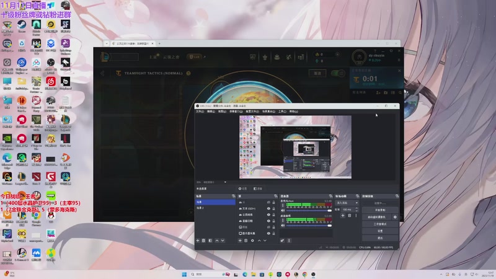This screenshot has width=496, height=279.
Task: Open the transition three-dot options menu
Action: click(x=356, y=215)
